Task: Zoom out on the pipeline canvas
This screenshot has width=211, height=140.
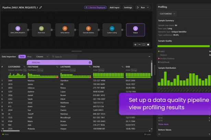Action: click(x=140, y=45)
